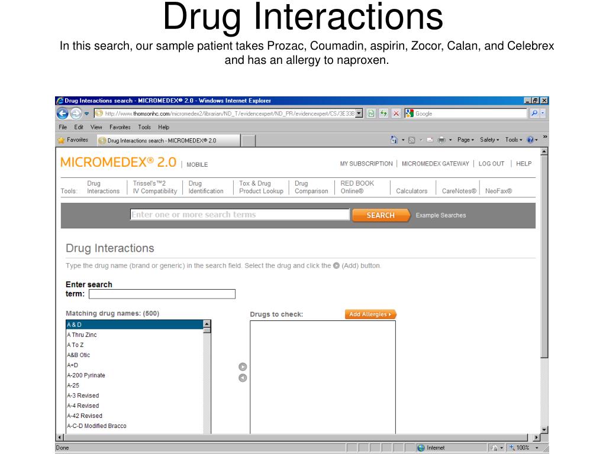Select the Drug Comparison tool
This screenshot has height=454, width=606.
[311, 187]
